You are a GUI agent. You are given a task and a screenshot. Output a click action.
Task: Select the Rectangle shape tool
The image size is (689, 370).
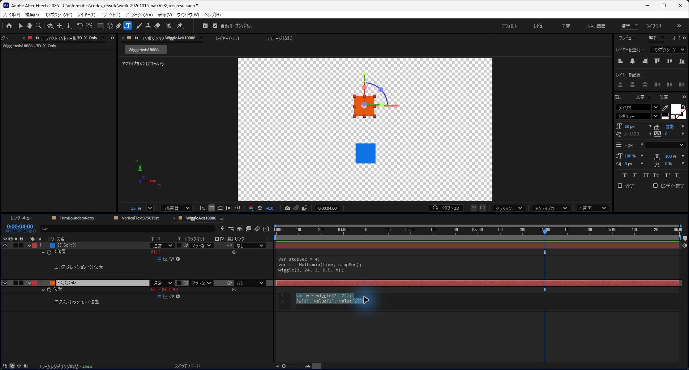click(x=100, y=26)
